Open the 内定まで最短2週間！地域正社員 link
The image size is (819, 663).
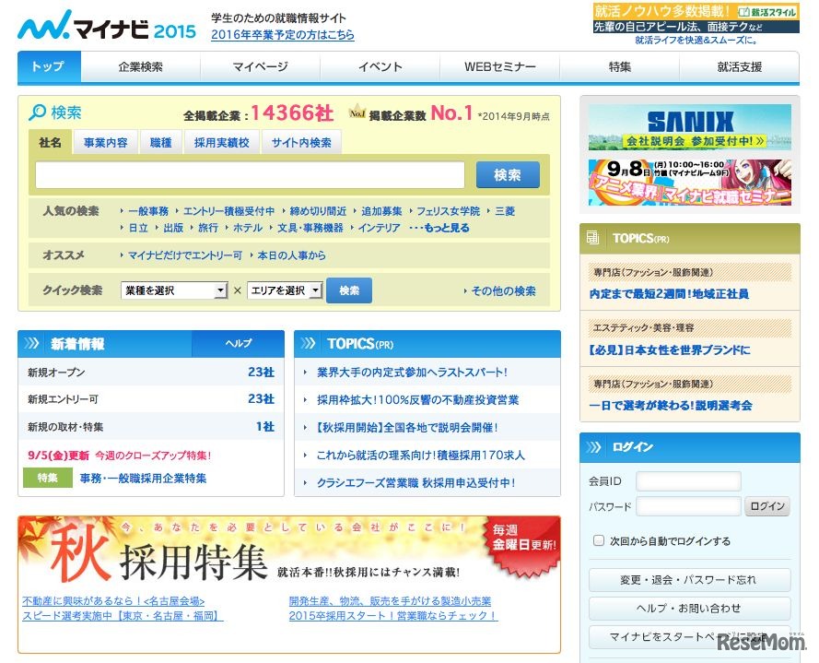pyautogui.click(x=670, y=293)
